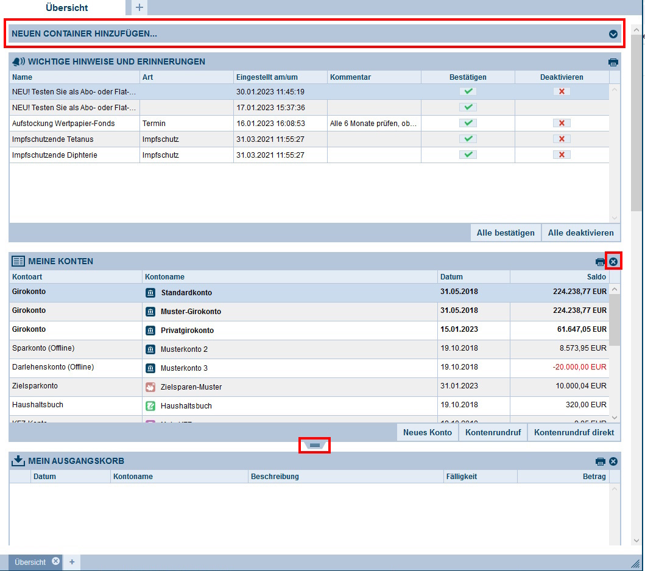The image size is (645, 571).
Task: Click the up arrow of the Meine Konten scrollbar
Action: [x=615, y=289]
